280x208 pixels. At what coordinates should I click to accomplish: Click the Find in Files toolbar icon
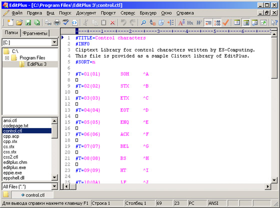[x=161, y=22]
